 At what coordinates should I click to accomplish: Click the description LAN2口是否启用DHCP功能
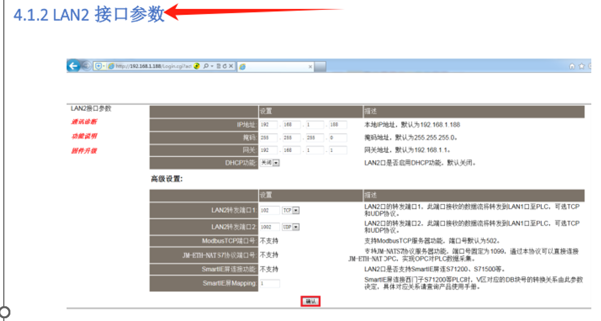click(420, 163)
